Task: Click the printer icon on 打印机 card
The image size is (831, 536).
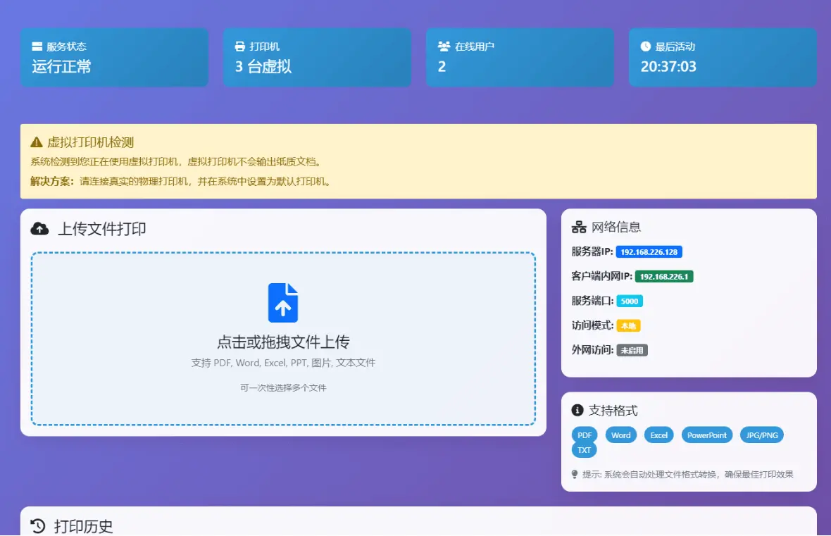Action: (239, 46)
